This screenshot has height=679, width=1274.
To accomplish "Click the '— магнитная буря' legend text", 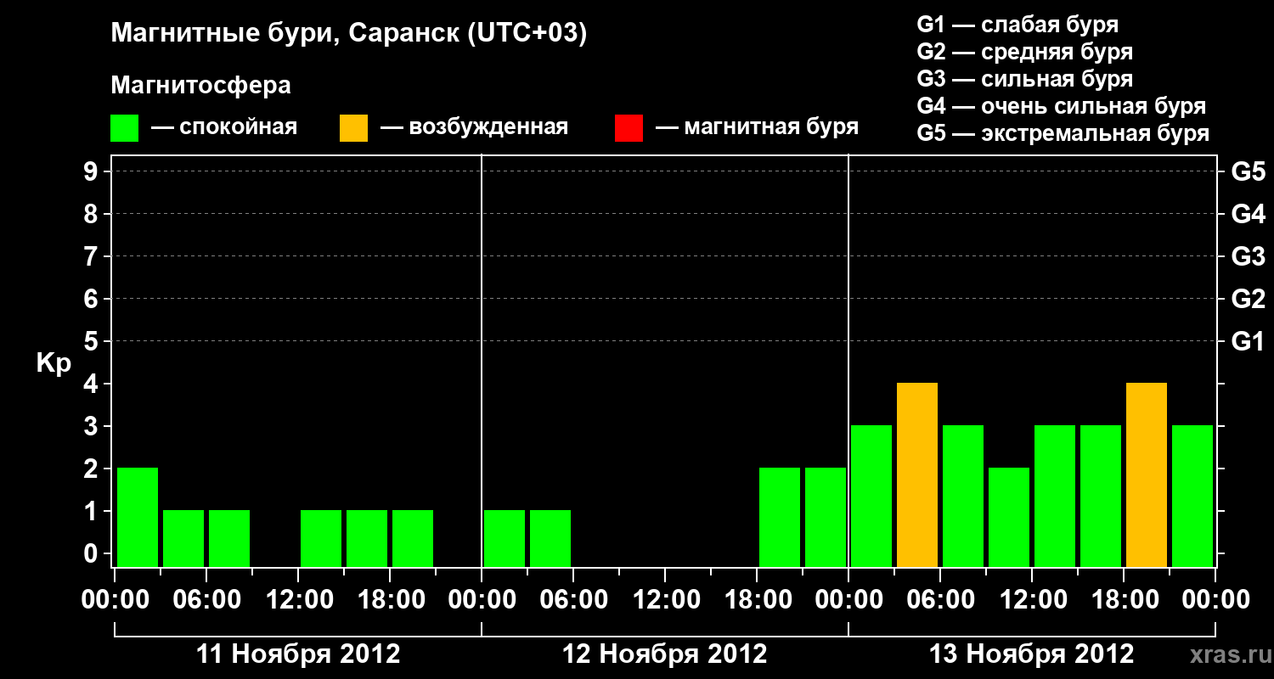I will pos(758,128).
